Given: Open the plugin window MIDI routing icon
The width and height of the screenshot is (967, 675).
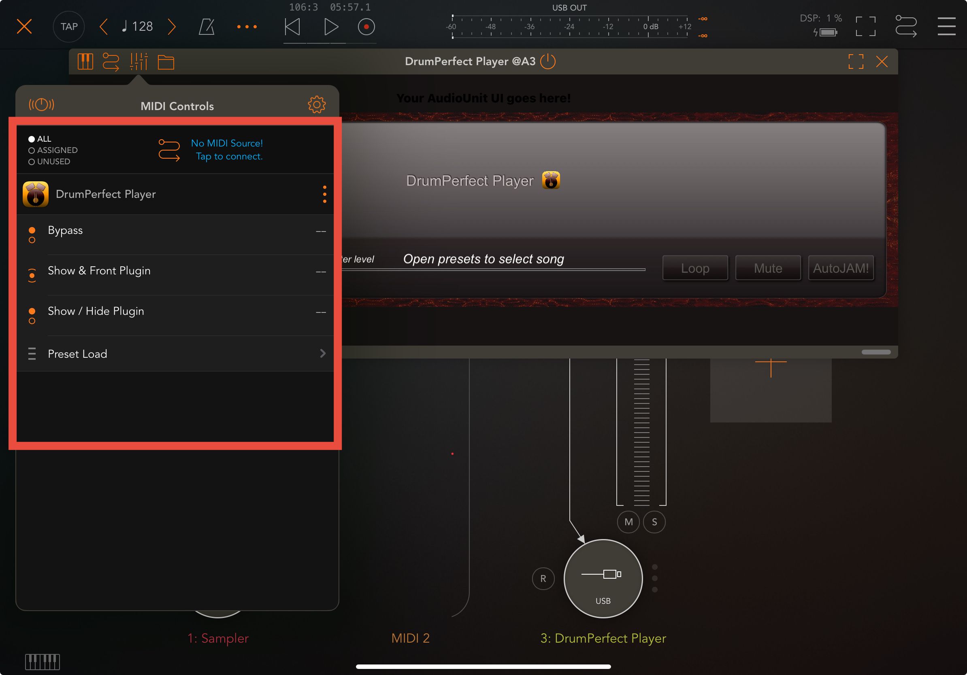Looking at the screenshot, I should click(111, 62).
